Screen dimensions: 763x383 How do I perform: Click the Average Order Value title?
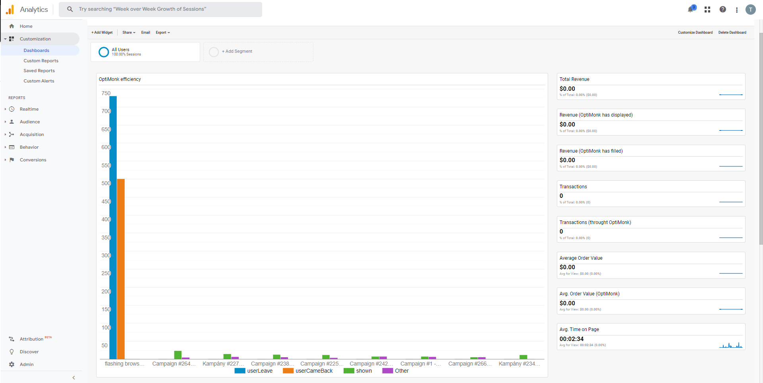coord(581,258)
